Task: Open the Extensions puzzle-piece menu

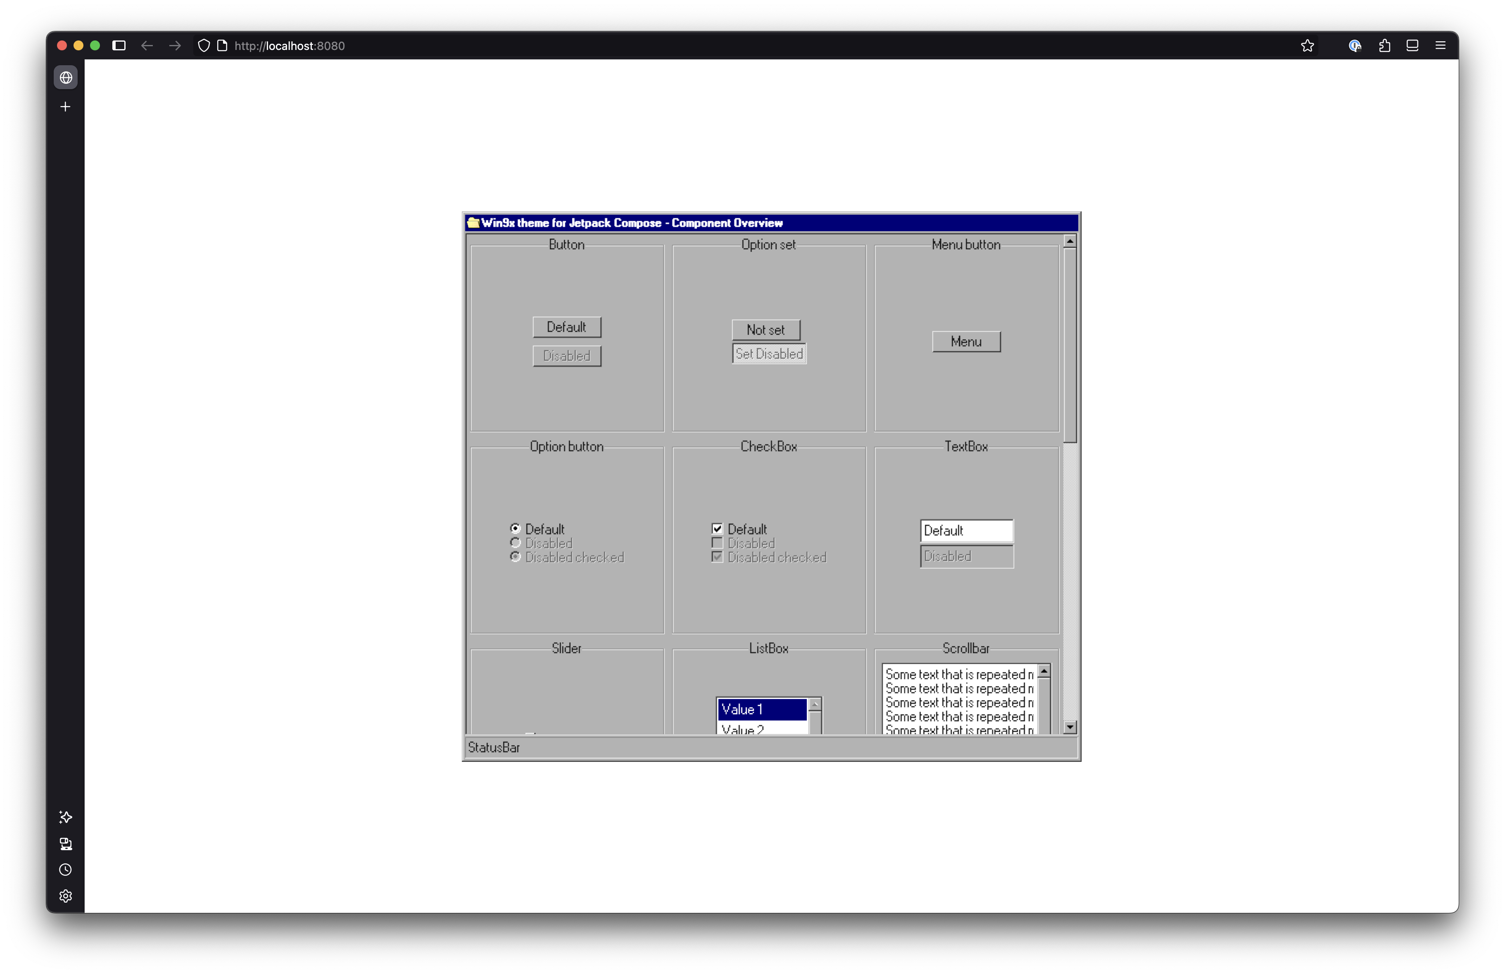Action: tap(1384, 45)
